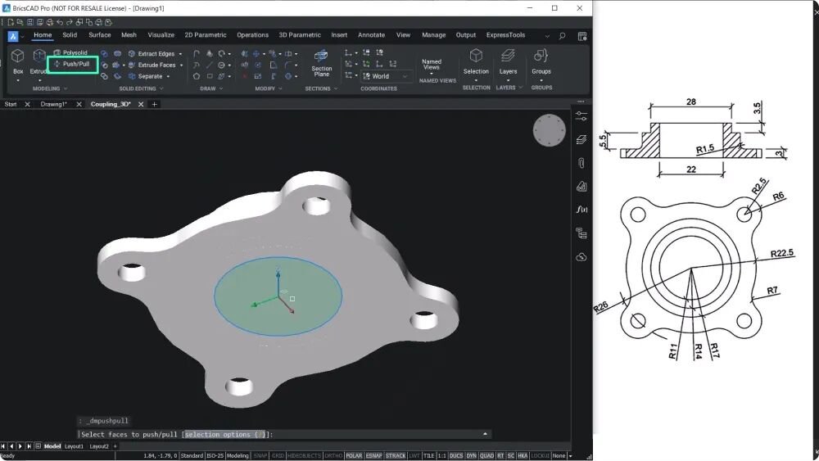819x461 pixels.
Task: Open the cloud panel in right sidebar
Action: pyautogui.click(x=581, y=257)
